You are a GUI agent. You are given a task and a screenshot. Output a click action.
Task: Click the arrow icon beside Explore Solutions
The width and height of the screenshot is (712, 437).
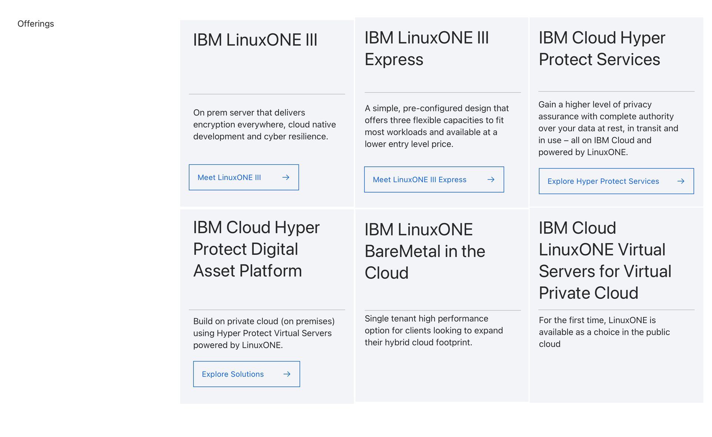pos(287,374)
